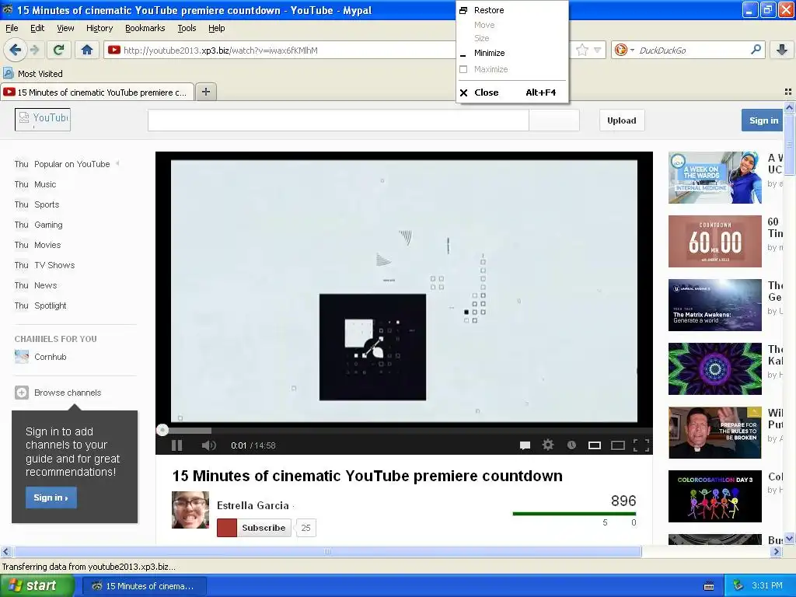Open the File menu
Screen dimensions: 796x597
[x=12, y=28]
